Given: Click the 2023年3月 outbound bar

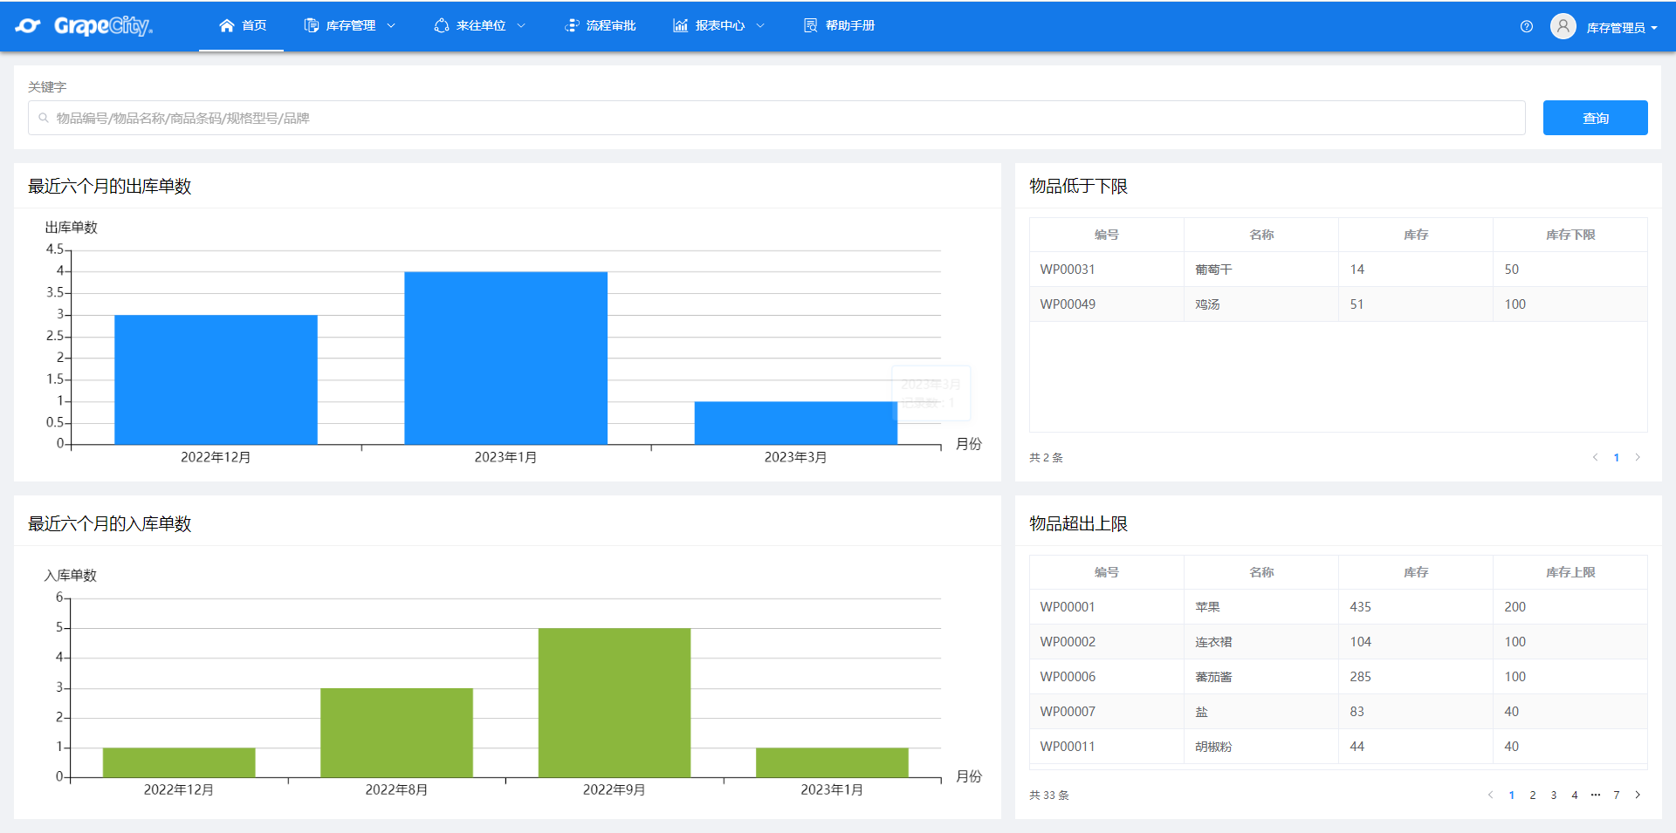Looking at the screenshot, I should 795,423.
